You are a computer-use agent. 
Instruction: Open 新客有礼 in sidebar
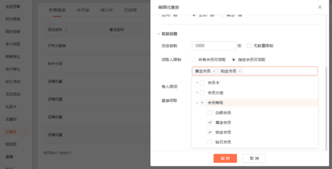(x=13, y=57)
